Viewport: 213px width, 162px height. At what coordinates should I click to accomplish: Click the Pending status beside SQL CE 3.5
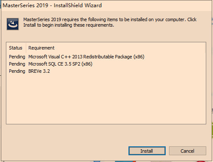[17, 64]
